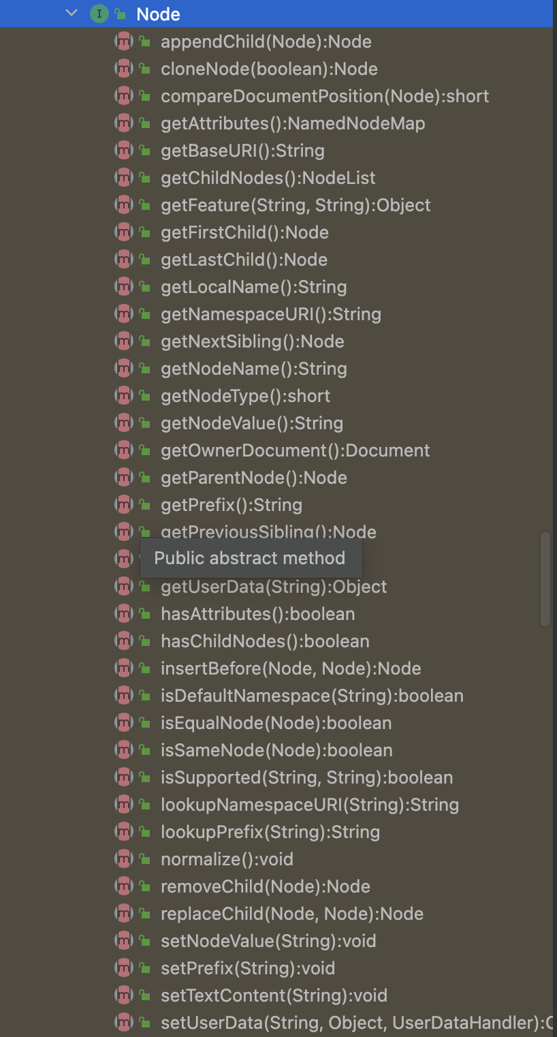Select replaceChild(Node, Node):Node item
557x1037 pixels.
tap(292, 914)
